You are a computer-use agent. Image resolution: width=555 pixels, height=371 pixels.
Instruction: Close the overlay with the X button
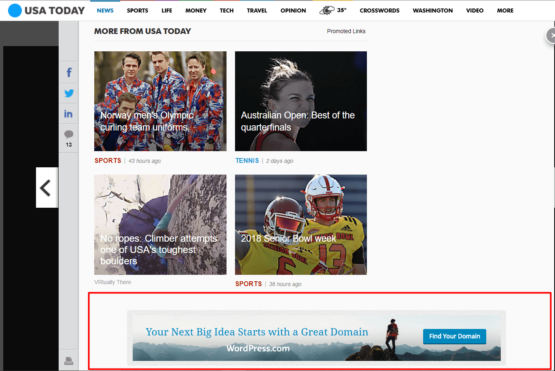(551, 36)
